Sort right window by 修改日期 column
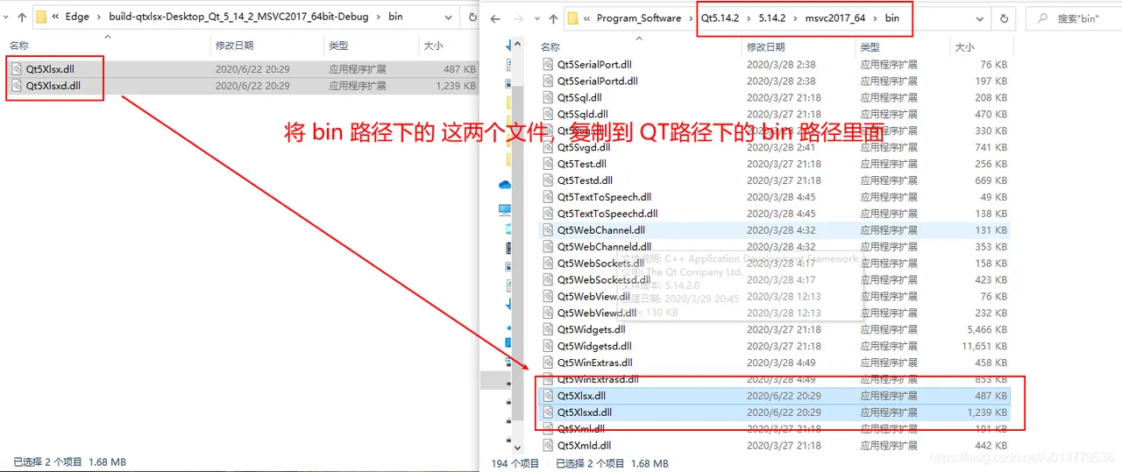Screen dimensions: 1122x472 coord(764,47)
